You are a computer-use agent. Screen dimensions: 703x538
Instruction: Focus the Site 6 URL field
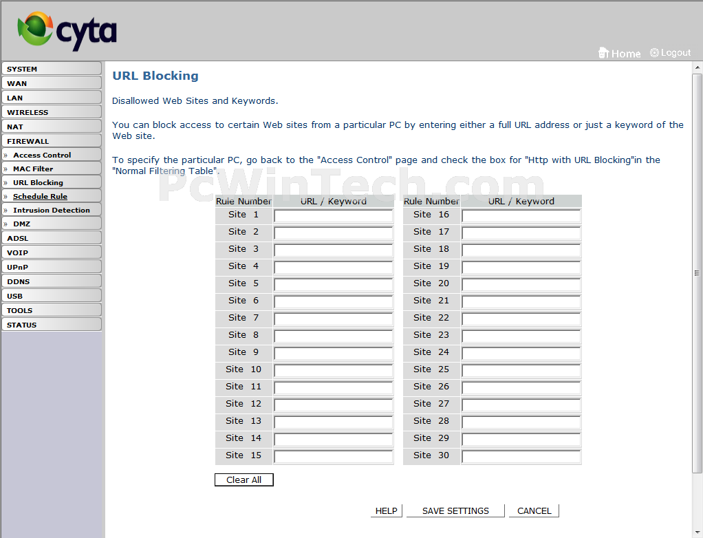click(x=334, y=302)
